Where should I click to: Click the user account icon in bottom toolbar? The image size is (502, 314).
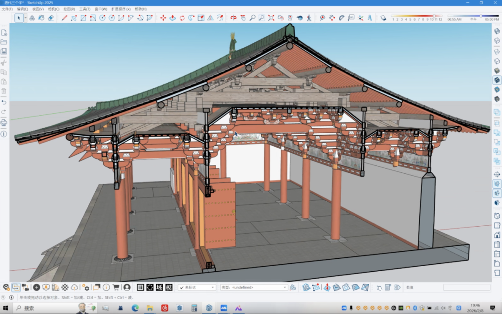[127, 288]
